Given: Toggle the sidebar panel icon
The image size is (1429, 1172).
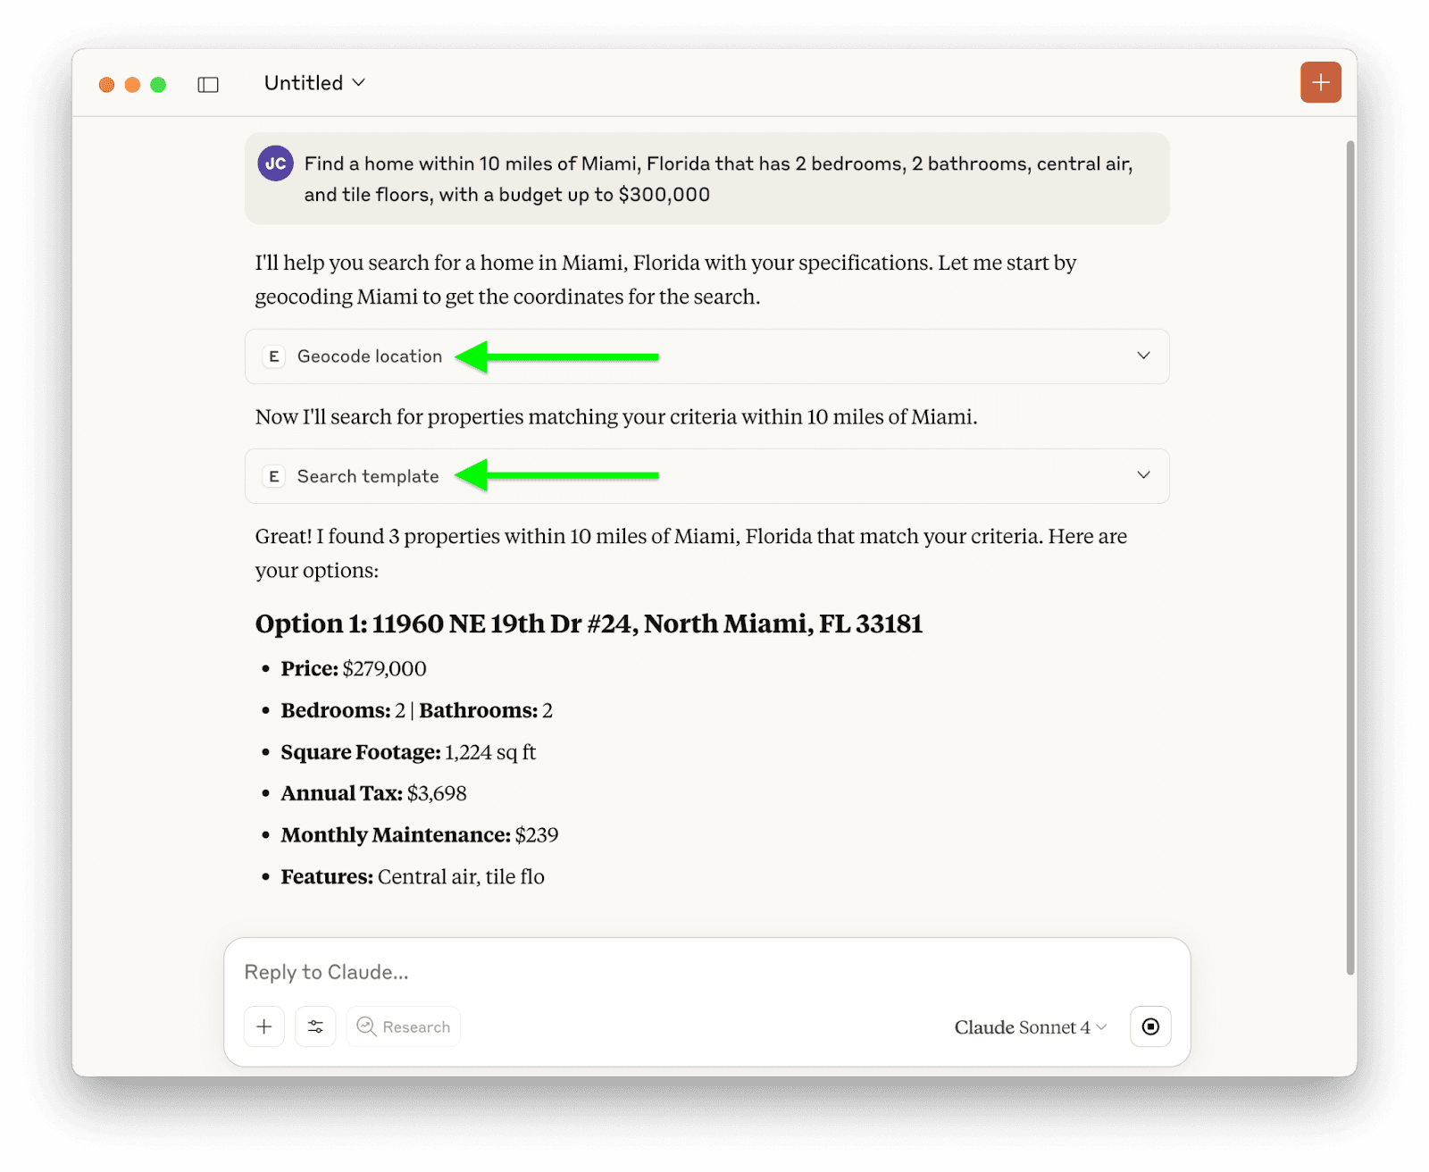Looking at the screenshot, I should point(208,85).
